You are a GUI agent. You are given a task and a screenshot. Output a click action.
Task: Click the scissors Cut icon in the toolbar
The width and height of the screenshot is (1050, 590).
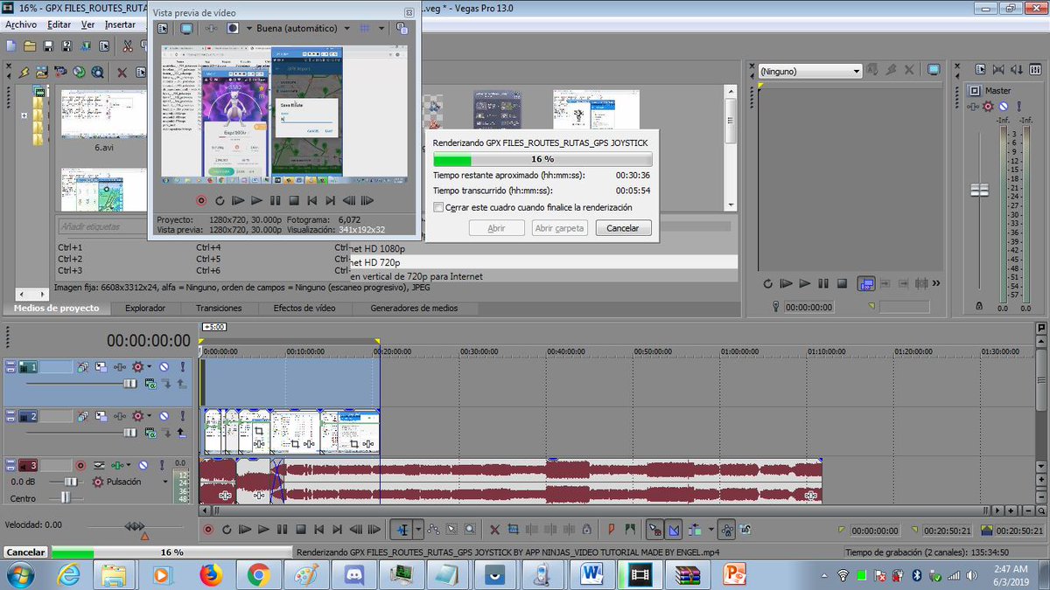coord(128,45)
